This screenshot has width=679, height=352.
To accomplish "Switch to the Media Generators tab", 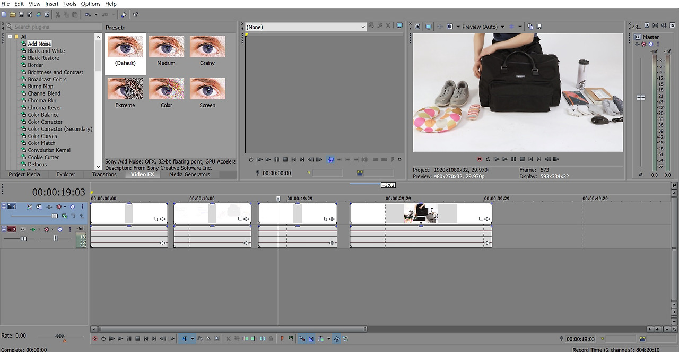I will (189, 174).
